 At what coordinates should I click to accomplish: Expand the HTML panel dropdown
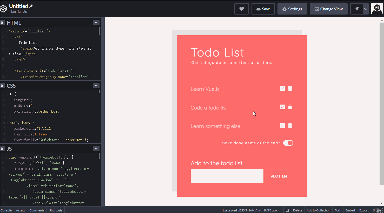(x=96, y=23)
